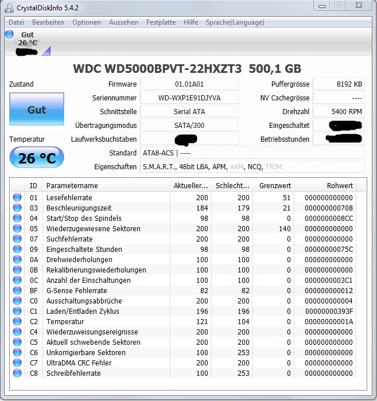Click status orb for Lesefehlerrate row

(17, 197)
